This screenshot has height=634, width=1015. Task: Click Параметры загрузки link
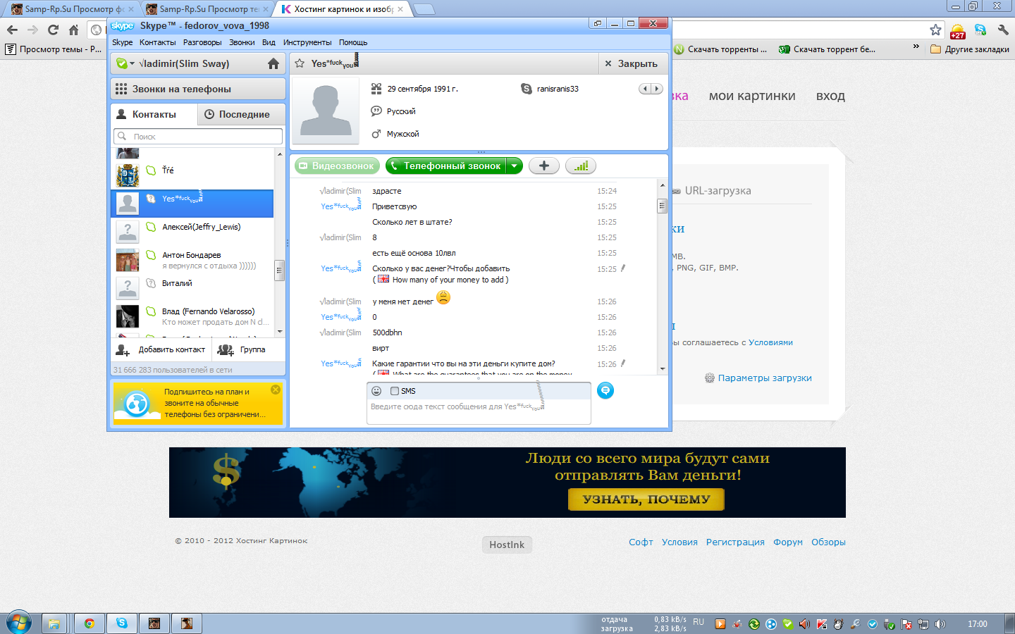(765, 378)
